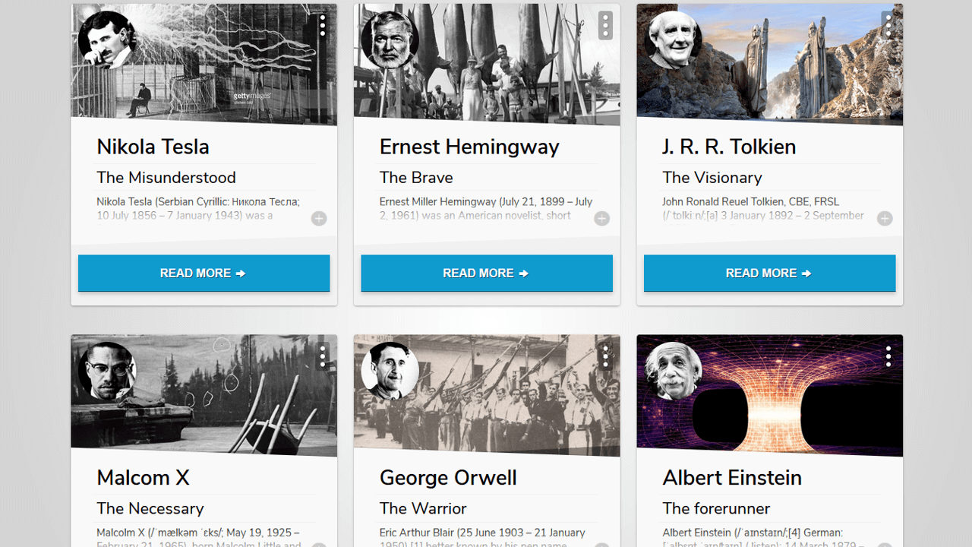Click Read More button for J. R. R. Tolkien
Viewport: 972px width, 547px height.
click(769, 273)
